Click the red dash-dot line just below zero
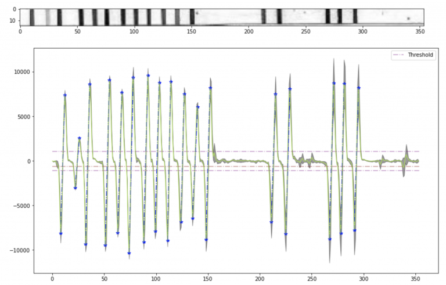The image size is (446, 285). (x=236, y=167)
